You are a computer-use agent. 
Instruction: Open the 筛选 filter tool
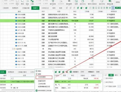[27, 2]
